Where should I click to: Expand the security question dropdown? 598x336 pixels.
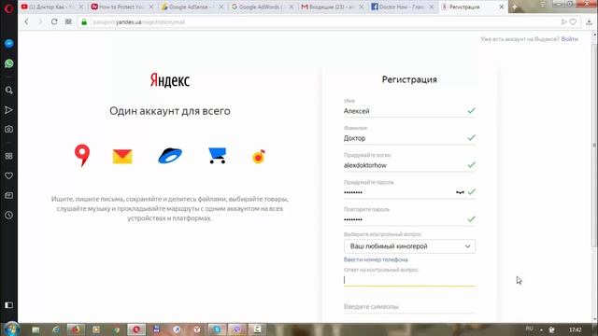point(409,246)
